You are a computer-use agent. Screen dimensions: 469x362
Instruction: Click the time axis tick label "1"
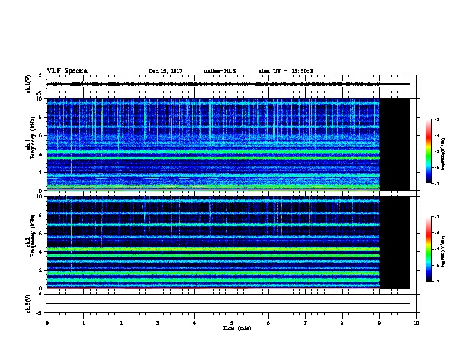(x=83, y=322)
